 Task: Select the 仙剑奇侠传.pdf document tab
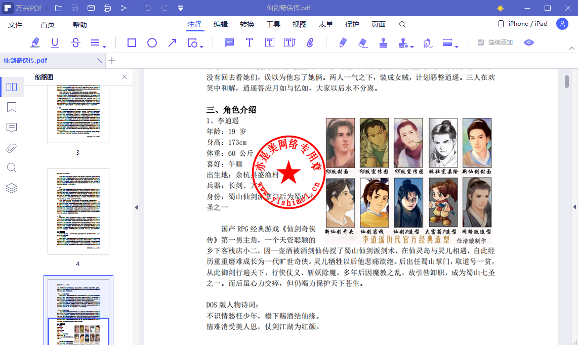[x=53, y=60]
